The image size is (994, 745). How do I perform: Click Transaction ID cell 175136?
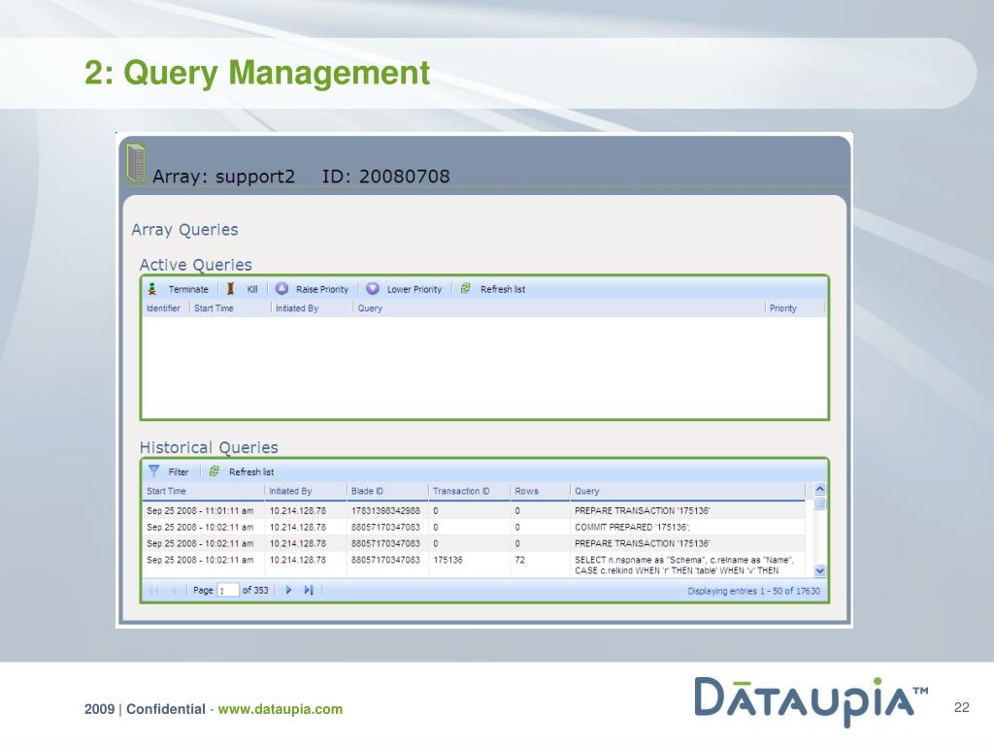coord(447,560)
